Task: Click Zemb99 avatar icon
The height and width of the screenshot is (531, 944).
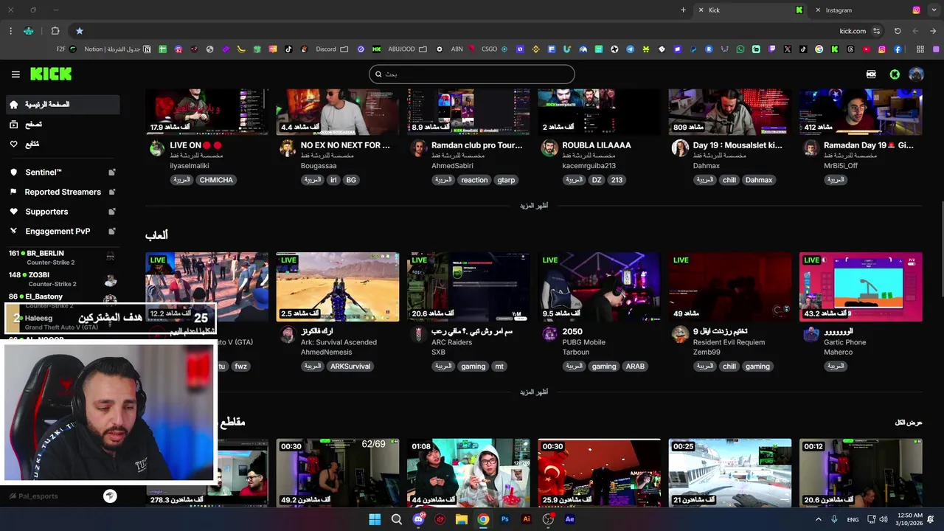Action: tap(680, 335)
